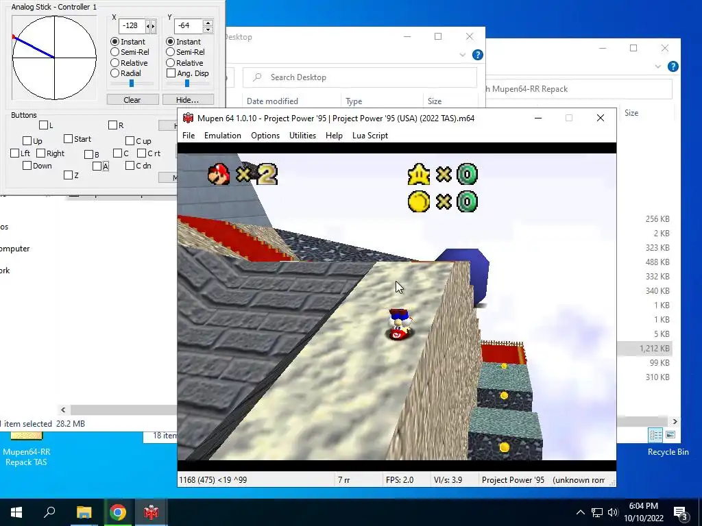The height and width of the screenshot is (526, 702).
Task: Increase Y value with up spinner arrow
Action: tap(208, 23)
